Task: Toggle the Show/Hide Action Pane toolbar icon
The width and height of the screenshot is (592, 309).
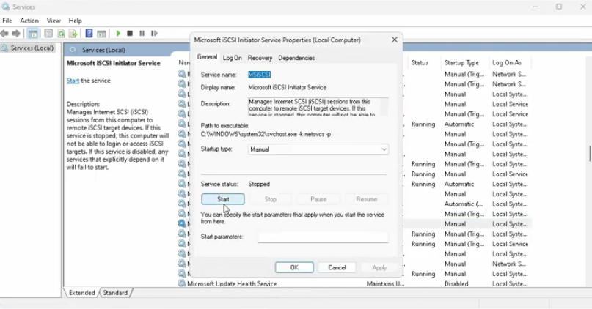Action: [101, 34]
